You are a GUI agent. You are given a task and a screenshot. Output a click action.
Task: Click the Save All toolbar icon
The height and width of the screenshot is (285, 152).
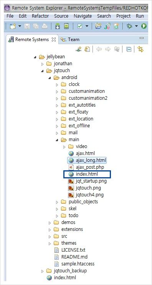[36, 26]
